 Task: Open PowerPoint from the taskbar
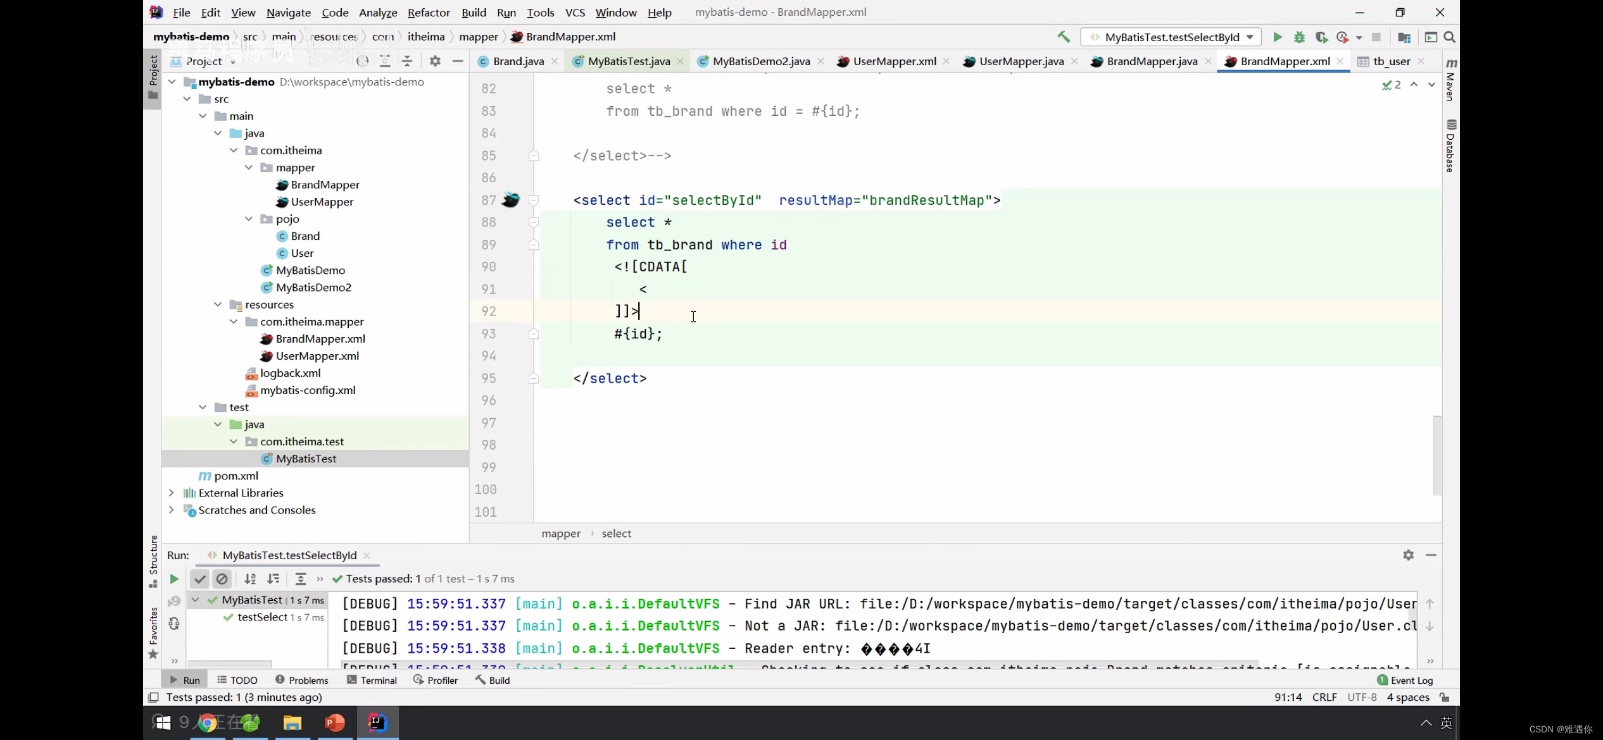[x=334, y=722]
